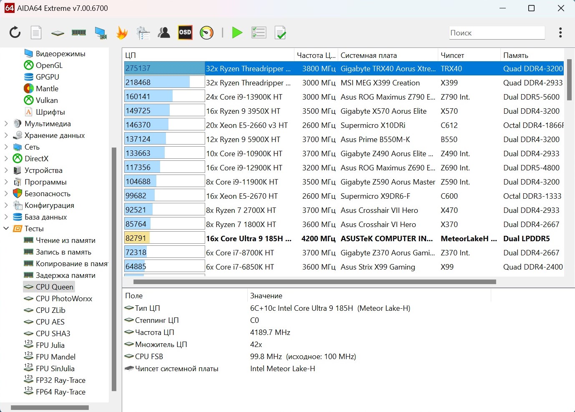The height and width of the screenshot is (412, 575).
Task: Open FPU Julia benchmark in sidebar
Action: pos(50,345)
